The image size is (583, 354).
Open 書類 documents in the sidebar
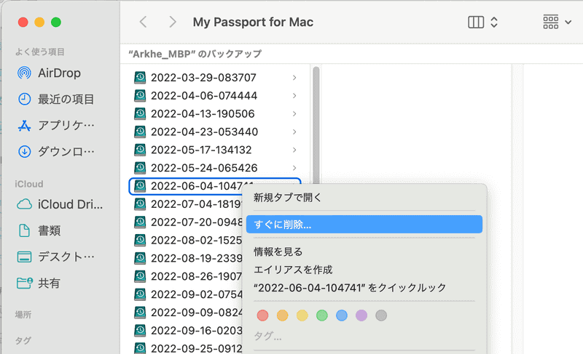(39, 230)
